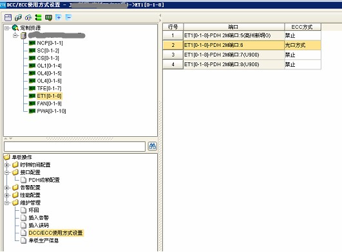This screenshot has width=342, height=252.
Task: Click the splitter collapse arrows above the table
Action: pos(160,18)
